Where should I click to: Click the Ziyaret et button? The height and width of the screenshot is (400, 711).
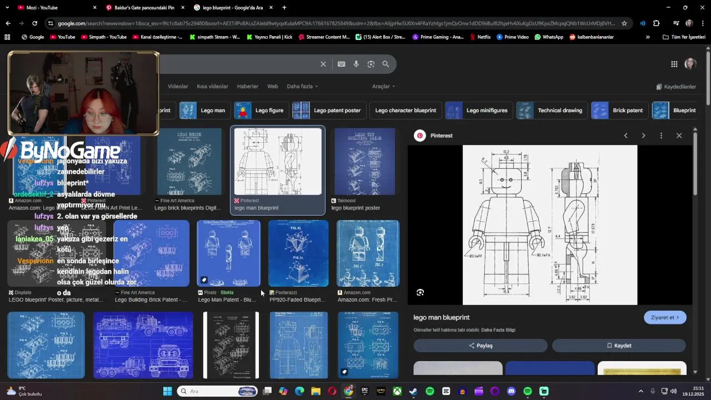(665, 318)
